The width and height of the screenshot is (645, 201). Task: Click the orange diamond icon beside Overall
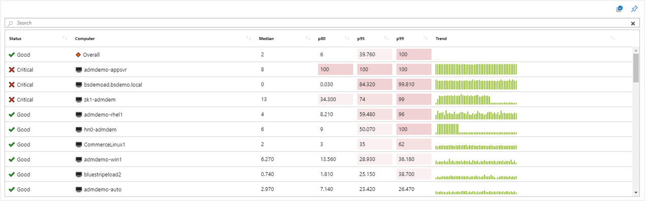pyautogui.click(x=78, y=54)
